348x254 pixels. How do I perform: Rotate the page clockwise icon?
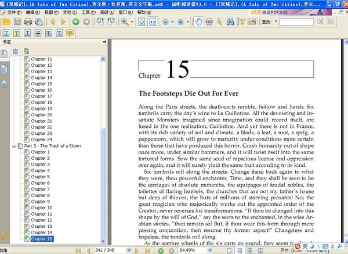click(x=100, y=22)
